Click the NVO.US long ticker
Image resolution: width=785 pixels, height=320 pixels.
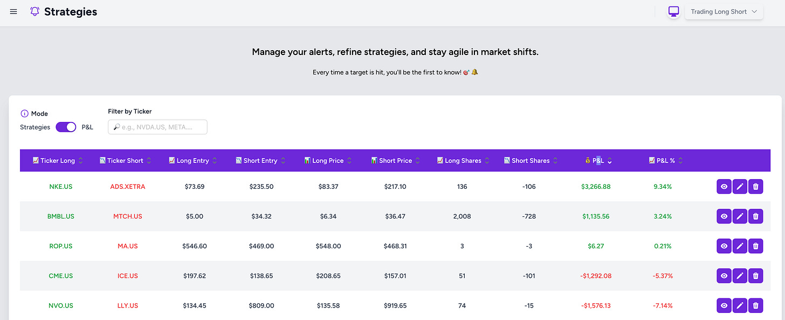pos(60,305)
